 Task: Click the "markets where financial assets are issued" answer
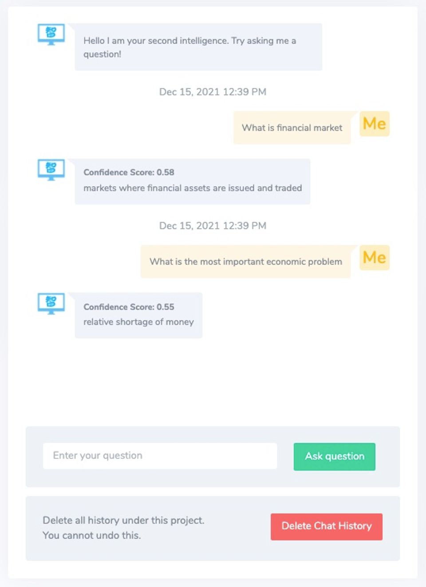193,188
